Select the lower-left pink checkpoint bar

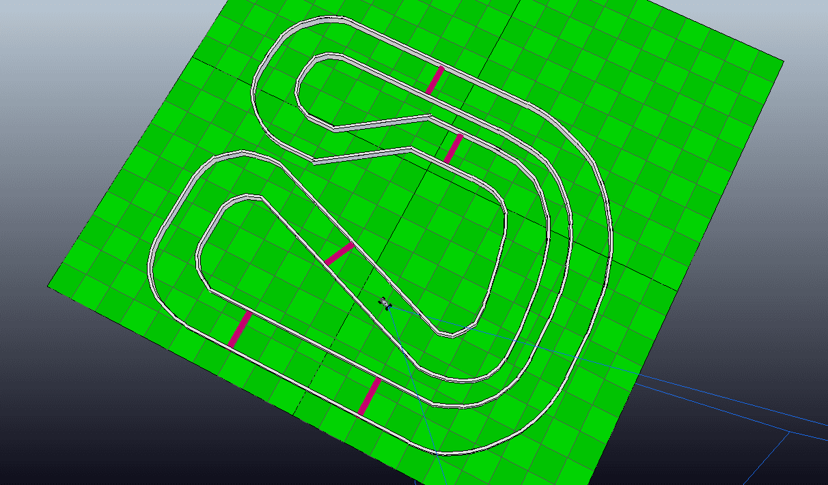click(x=240, y=329)
